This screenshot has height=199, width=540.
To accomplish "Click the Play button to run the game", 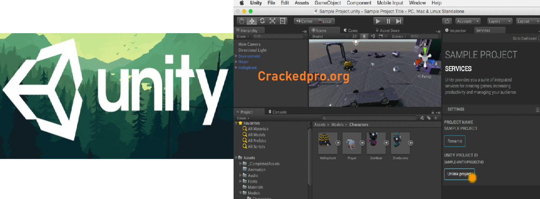I will point(378,21).
